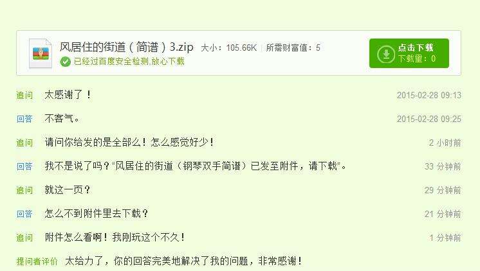Click the 下载量 0 counter text
The height and width of the screenshot is (271, 480).
click(417, 58)
